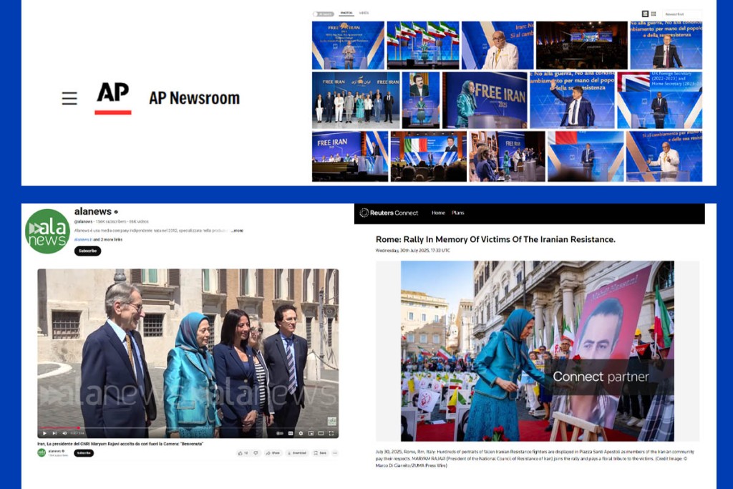Switch to the Video tab in AP Newsroom
733x489 pixels.
coord(364,13)
